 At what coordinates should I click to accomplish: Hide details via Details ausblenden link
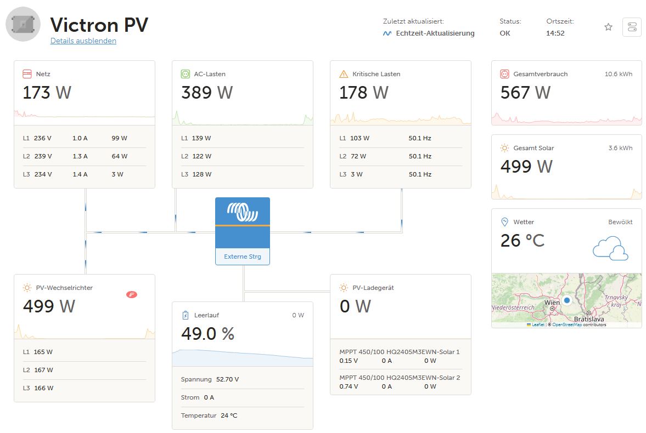[x=83, y=41]
